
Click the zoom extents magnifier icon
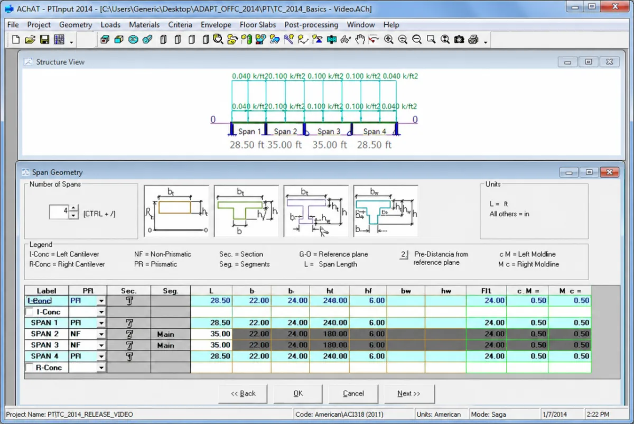click(x=445, y=40)
